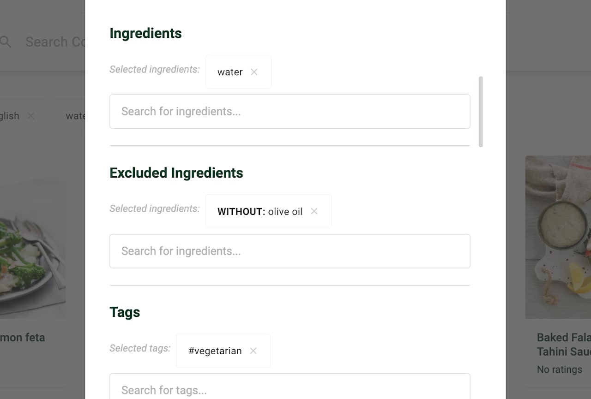This screenshot has height=399, width=591.
Task: Select the WITHOUT: olive oil chip label
Action: pyautogui.click(x=260, y=211)
